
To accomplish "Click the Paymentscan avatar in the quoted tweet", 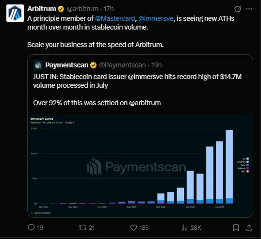I will tap(38, 65).
